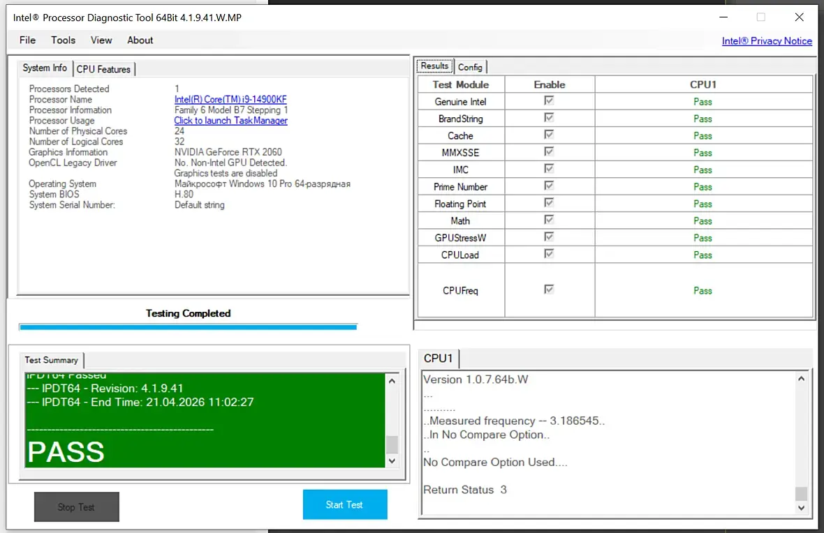Open the Tools menu
The width and height of the screenshot is (824, 533).
click(63, 40)
